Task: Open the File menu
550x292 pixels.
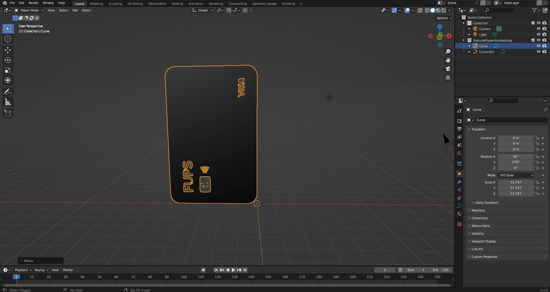Action: pos(12,3)
